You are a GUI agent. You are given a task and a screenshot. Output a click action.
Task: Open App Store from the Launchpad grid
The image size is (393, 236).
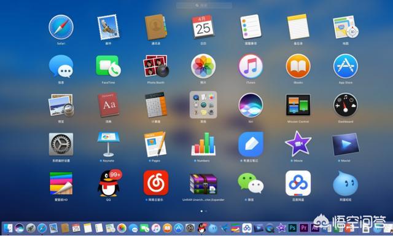click(x=345, y=66)
